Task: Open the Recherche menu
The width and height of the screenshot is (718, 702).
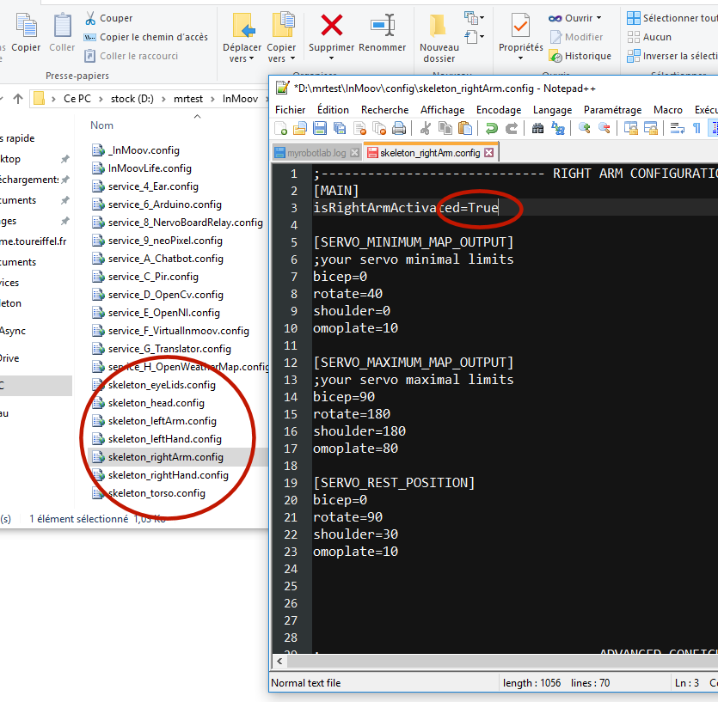Action: pos(384,110)
